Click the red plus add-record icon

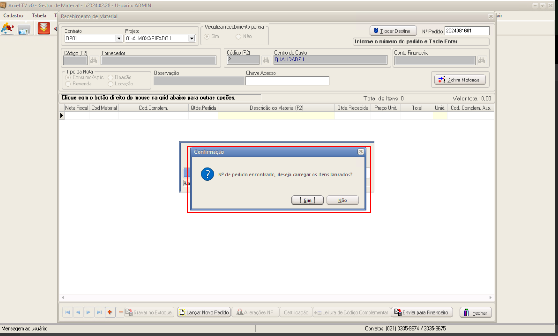pyautogui.click(x=110, y=312)
